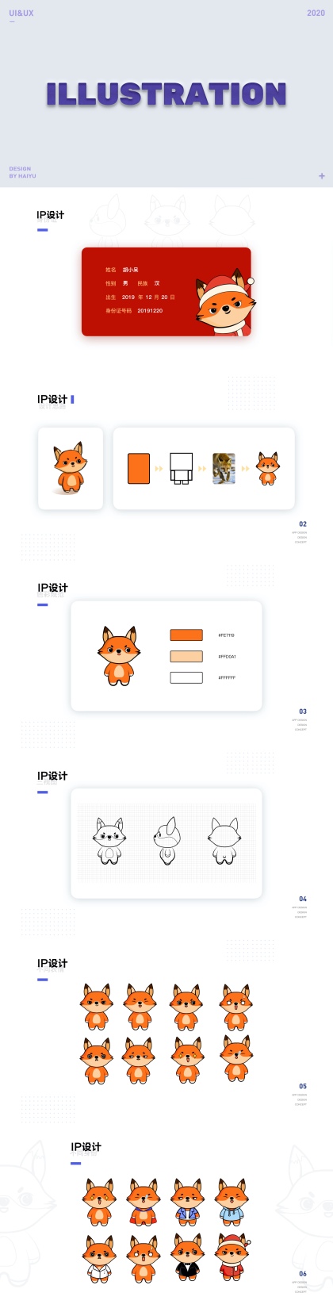Screen dimensions: 333x1312
Task: Open the real fox photo thumbnail
Action: tap(224, 469)
